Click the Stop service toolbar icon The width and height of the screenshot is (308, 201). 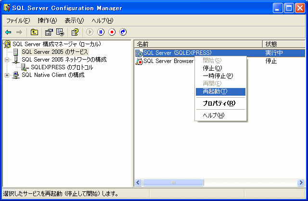[112, 32]
